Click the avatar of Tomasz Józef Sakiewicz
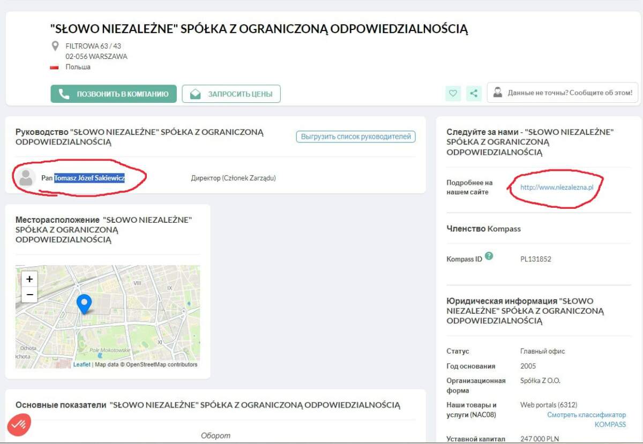This screenshot has width=643, height=444. (25, 177)
